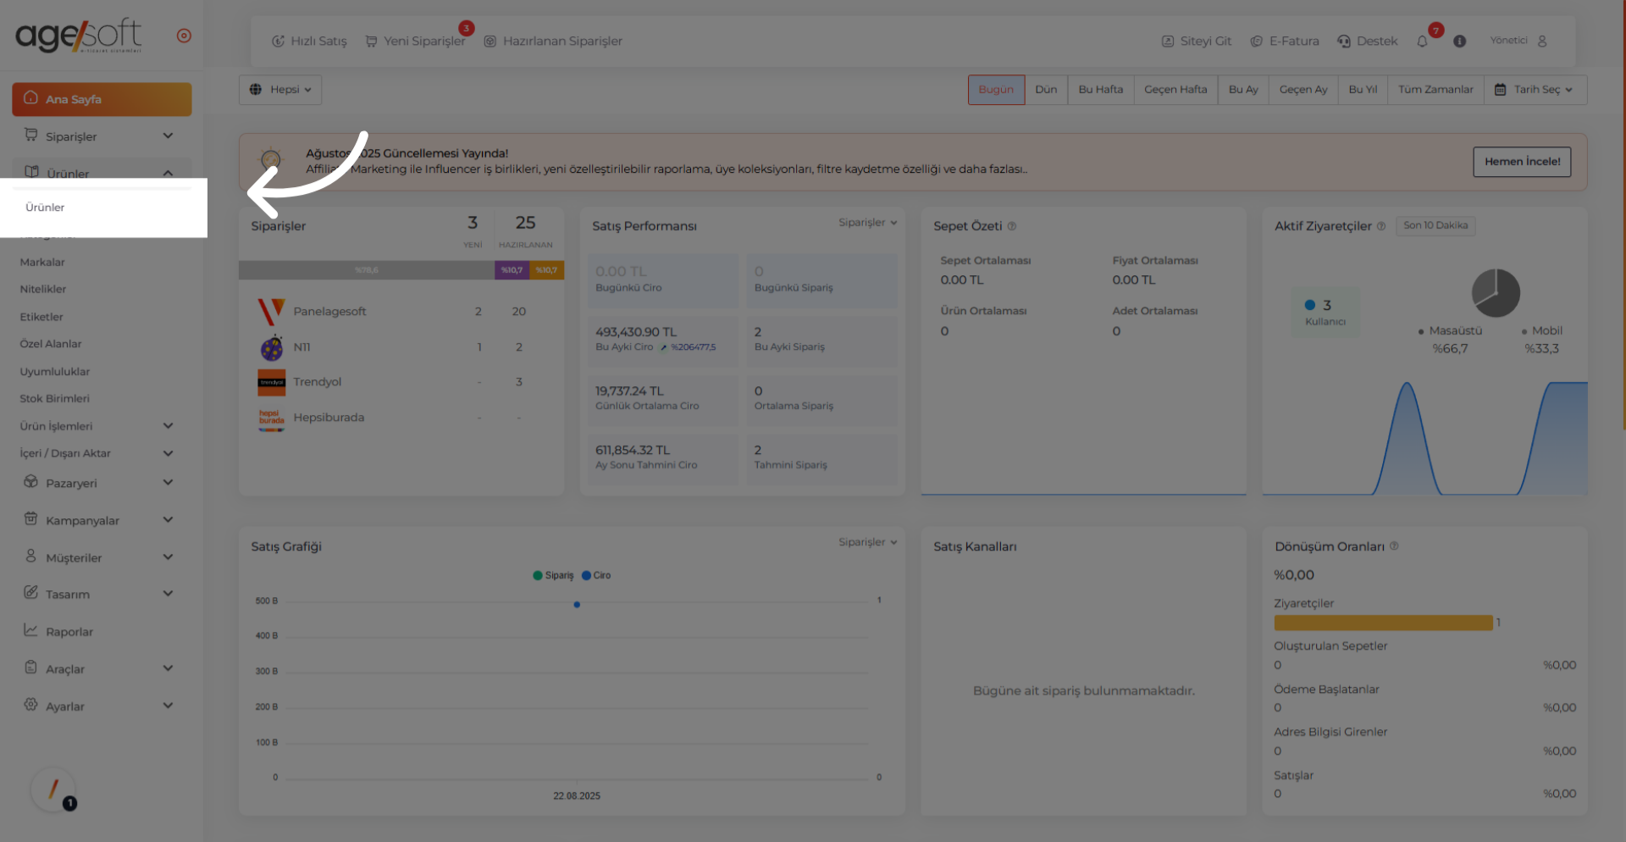Click Sepet Özeti help icon

[1011, 226]
